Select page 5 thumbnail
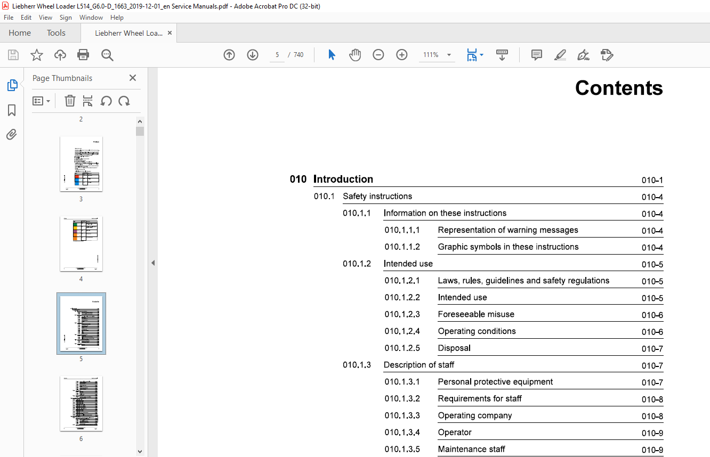710x457 pixels. (81, 324)
